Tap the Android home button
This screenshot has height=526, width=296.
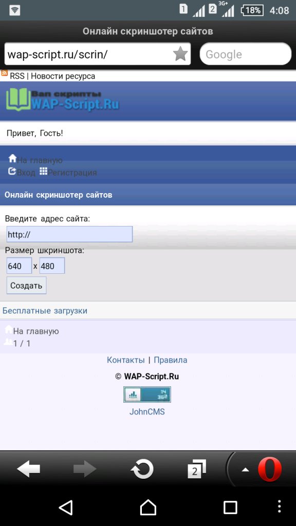(148, 508)
